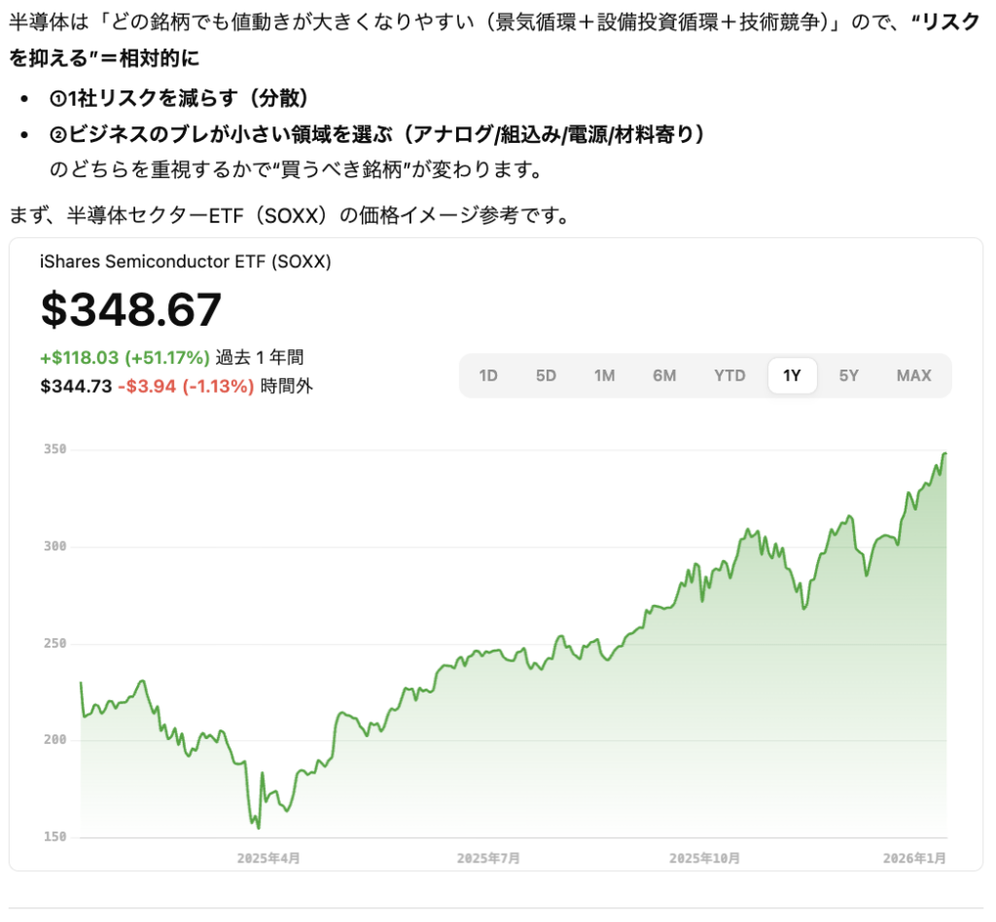Show the 6M price history

[x=664, y=375]
